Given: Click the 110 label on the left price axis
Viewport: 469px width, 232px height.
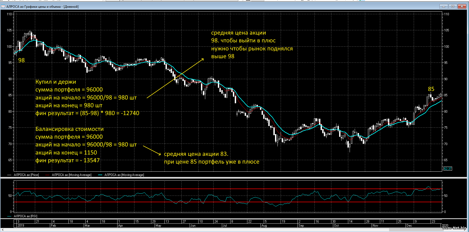Looking at the screenshot, I should tap(9, 14).
